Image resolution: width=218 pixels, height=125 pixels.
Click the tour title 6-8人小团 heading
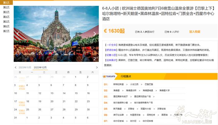[x=158, y=13]
